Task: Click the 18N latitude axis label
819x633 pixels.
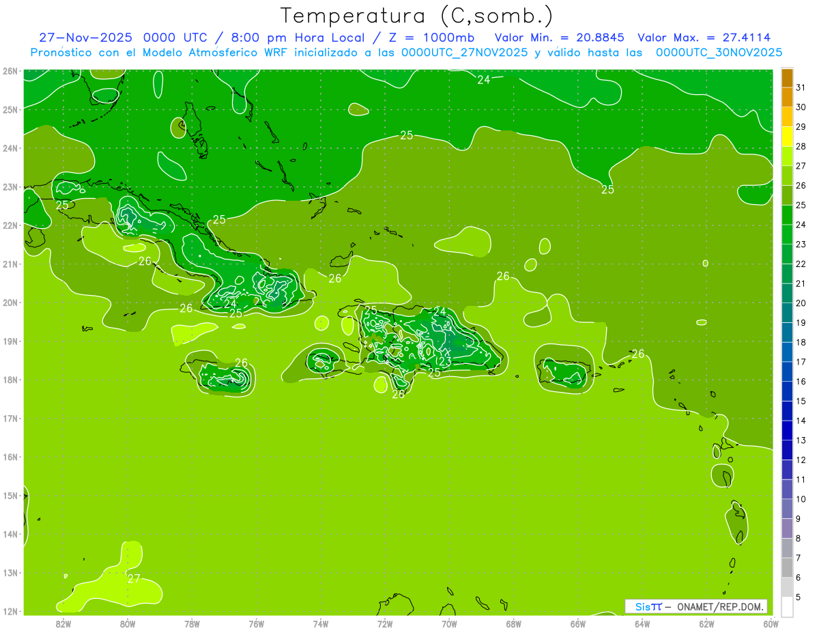Action: 10,380
